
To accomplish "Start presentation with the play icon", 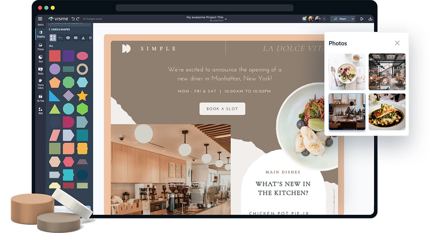I will pyautogui.click(x=362, y=19).
